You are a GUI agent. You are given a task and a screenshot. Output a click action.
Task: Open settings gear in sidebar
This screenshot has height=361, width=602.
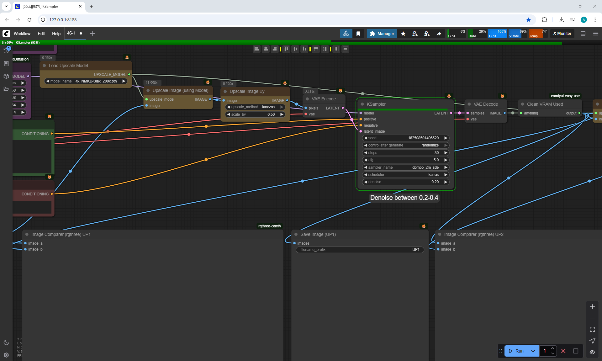pyautogui.click(x=6, y=355)
